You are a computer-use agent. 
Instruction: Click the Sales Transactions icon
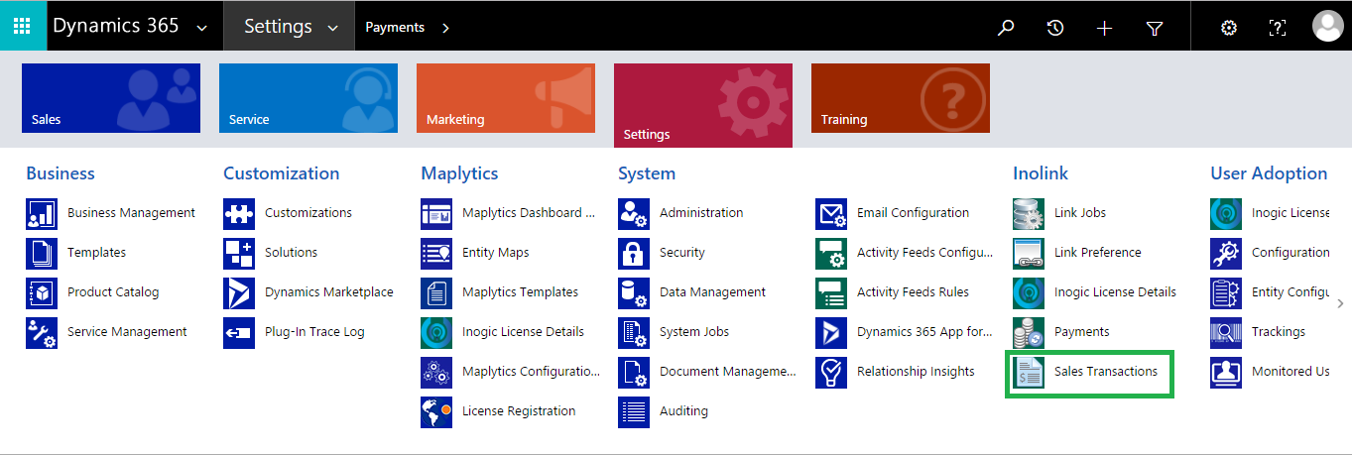1029,372
